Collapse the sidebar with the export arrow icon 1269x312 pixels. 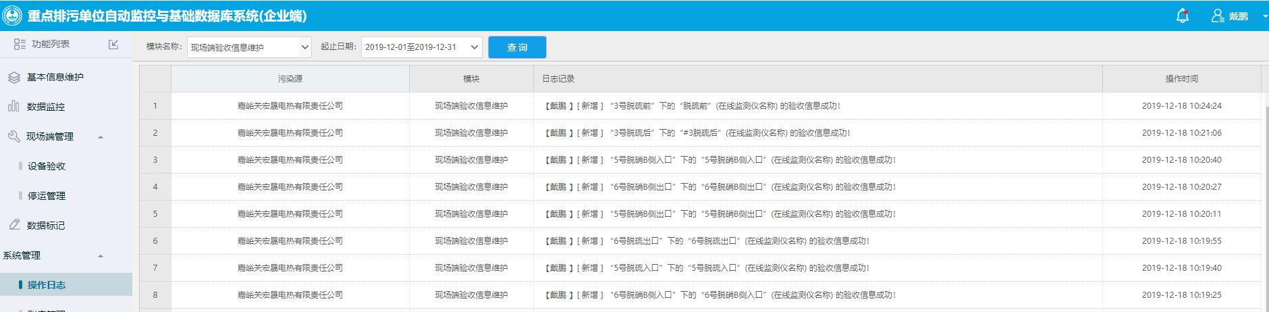pyautogui.click(x=113, y=44)
